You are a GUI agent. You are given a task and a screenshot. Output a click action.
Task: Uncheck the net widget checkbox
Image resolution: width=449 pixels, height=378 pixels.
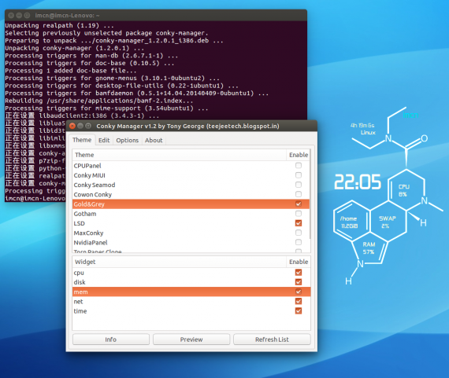pyautogui.click(x=299, y=302)
